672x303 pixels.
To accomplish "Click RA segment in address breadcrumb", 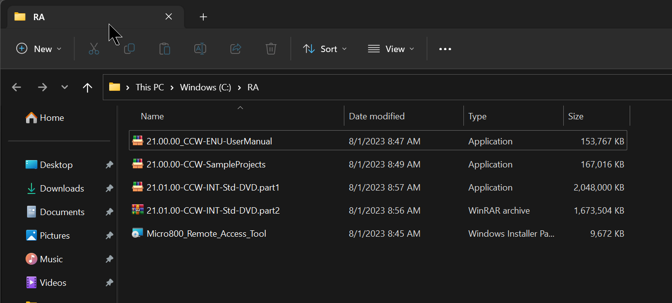I will (x=253, y=87).
